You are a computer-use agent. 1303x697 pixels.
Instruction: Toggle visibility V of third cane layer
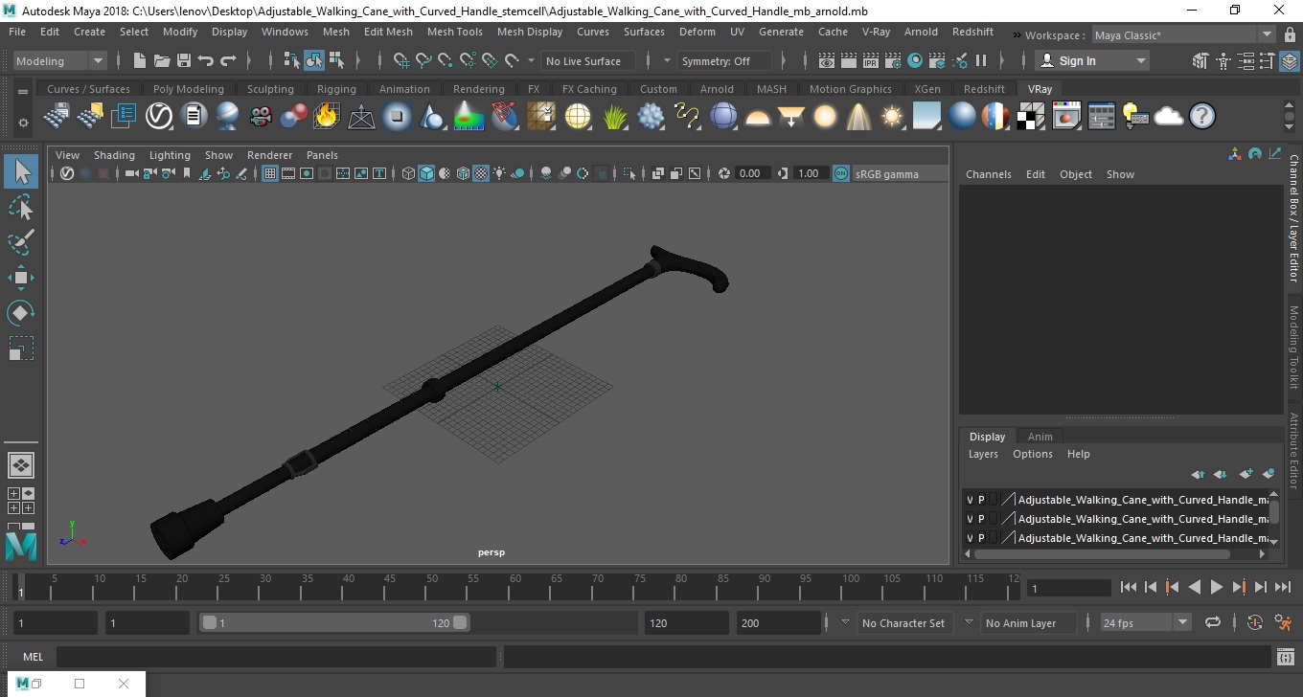tap(970, 538)
